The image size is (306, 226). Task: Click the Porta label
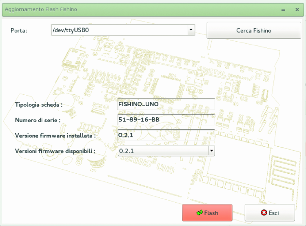point(19,31)
